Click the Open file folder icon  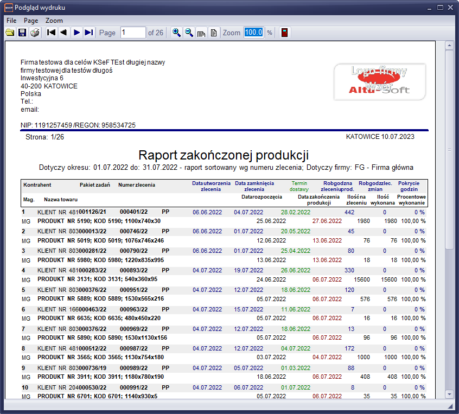click(10, 33)
